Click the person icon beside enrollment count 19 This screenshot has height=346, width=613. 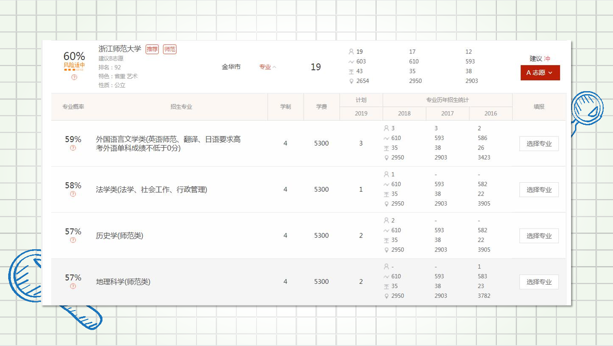[351, 52]
